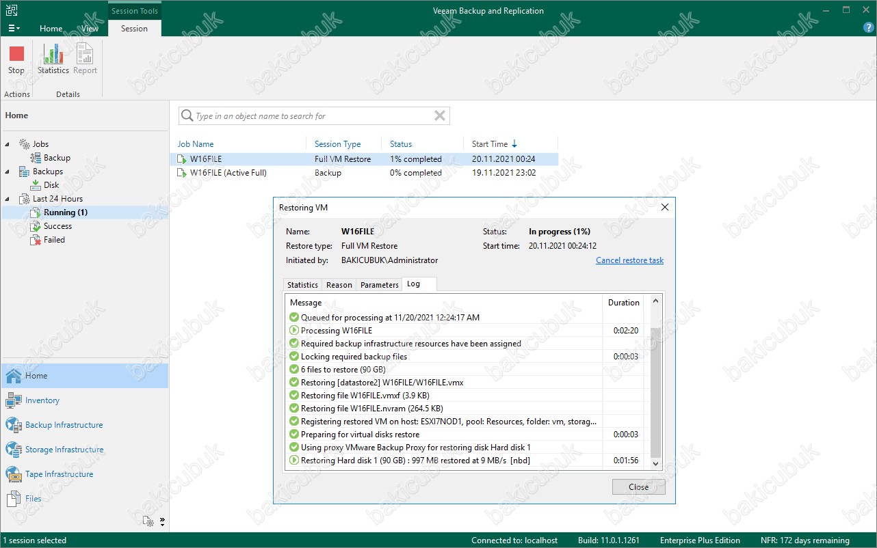This screenshot has width=877, height=548.
Task: Select Running (1) tree item
Action: [x=66, y=213]
